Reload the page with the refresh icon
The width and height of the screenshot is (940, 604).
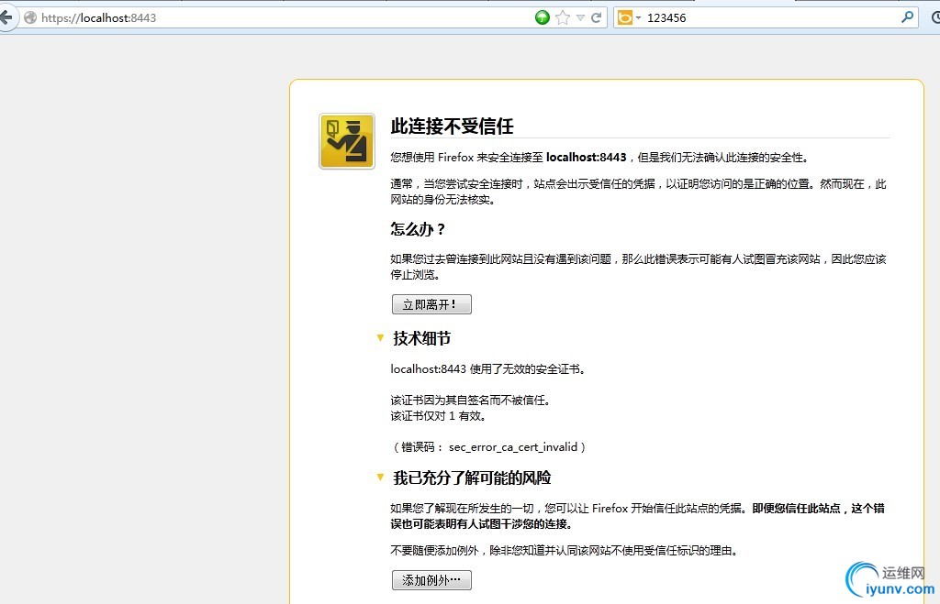pos(596,17)
